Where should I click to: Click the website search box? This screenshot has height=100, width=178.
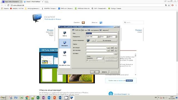click(x=133, y=22)
